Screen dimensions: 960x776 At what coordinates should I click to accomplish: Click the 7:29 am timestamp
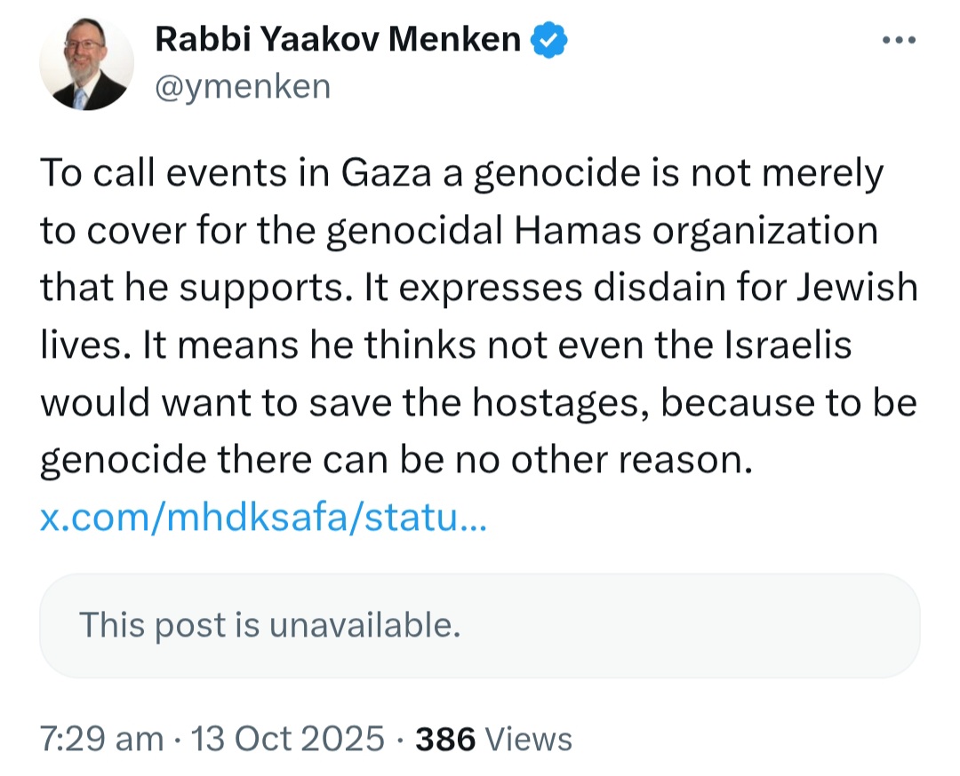[x=102, y=739]
